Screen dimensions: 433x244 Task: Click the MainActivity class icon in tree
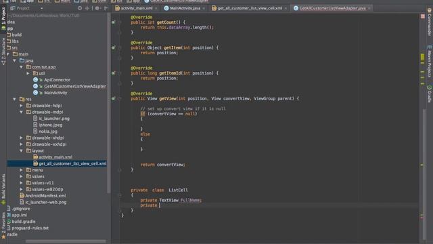point(35,93)
